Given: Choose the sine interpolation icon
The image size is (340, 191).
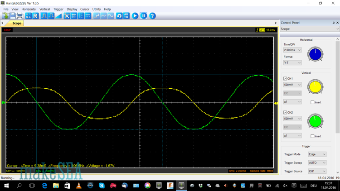Looking at the screenshot, I should pyautogui.click(x=111, y=16).
